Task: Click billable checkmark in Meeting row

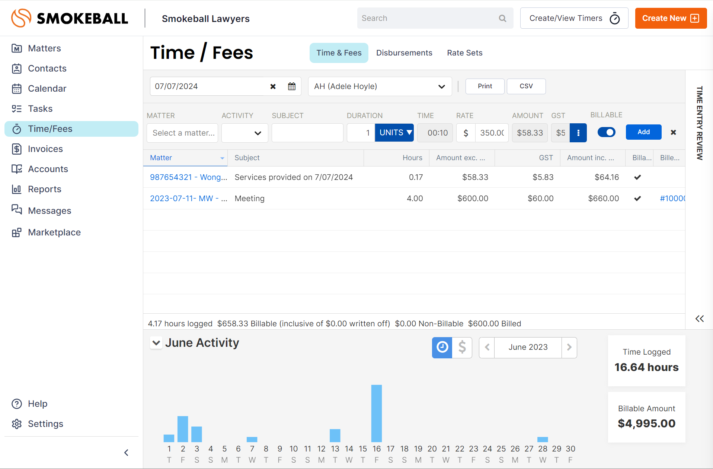Action: 637,199
